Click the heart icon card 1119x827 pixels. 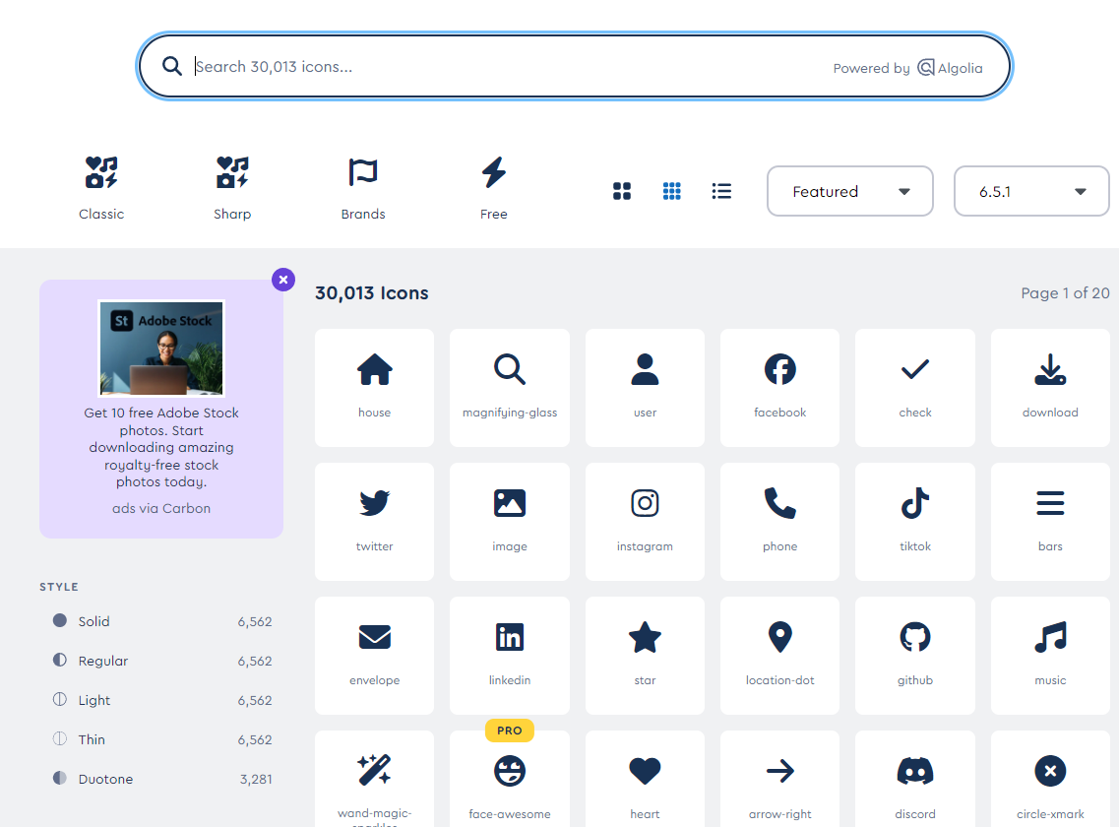pos(645,779)
